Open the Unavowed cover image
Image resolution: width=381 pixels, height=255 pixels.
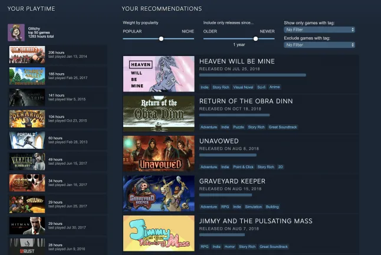click(x=159, y=153)
